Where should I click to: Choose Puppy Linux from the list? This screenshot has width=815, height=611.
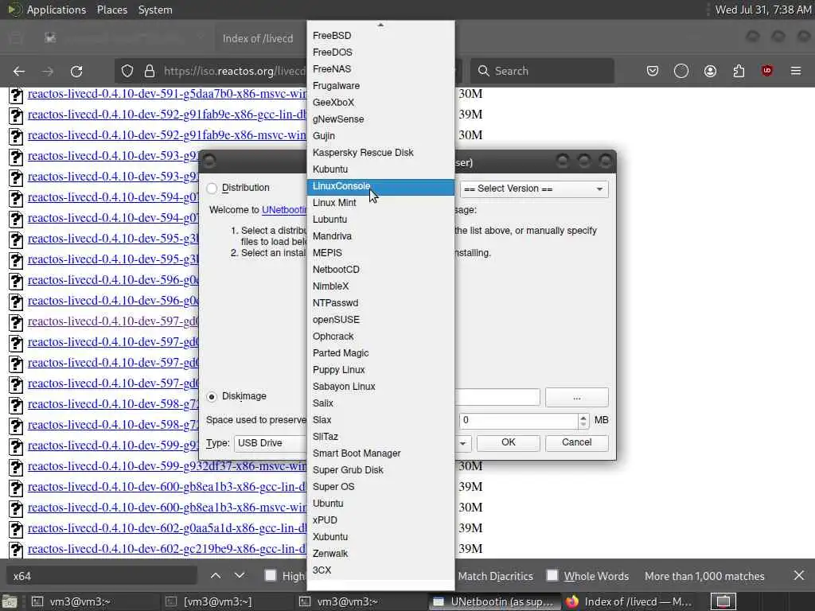pyautogui.click(x=380, y=369)
